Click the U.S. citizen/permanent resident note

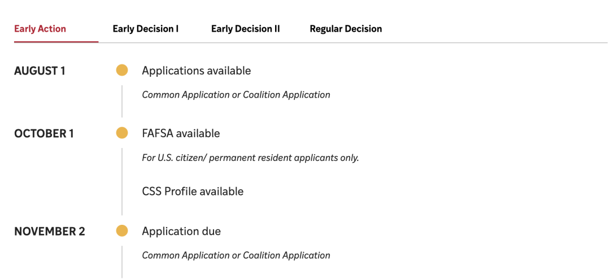(250, 158)
